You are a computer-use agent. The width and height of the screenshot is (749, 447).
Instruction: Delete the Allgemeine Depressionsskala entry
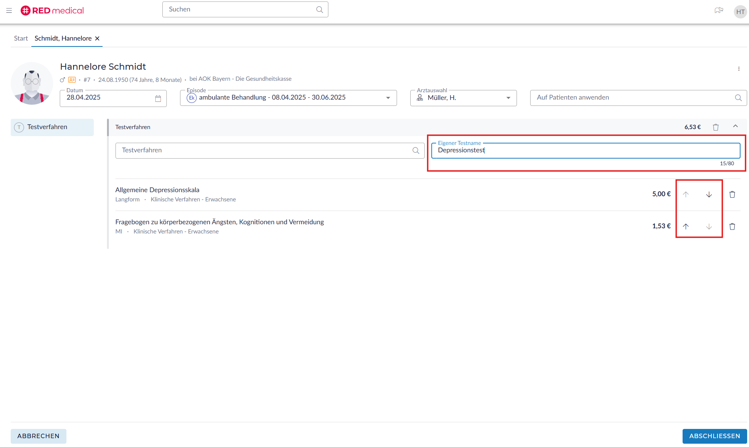coord(732,194)
